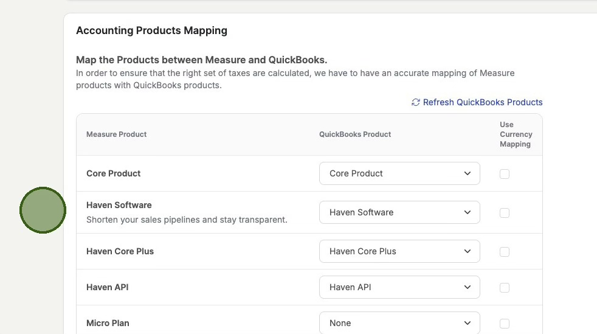Screen dimensions: 597x334
Task: Tick the Haven Software currency mapping checkbox
Action: (x=505, y=213)
